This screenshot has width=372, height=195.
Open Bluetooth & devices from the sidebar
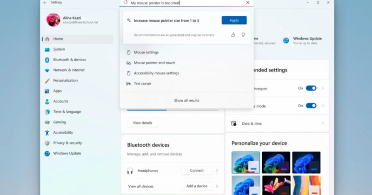69,59
